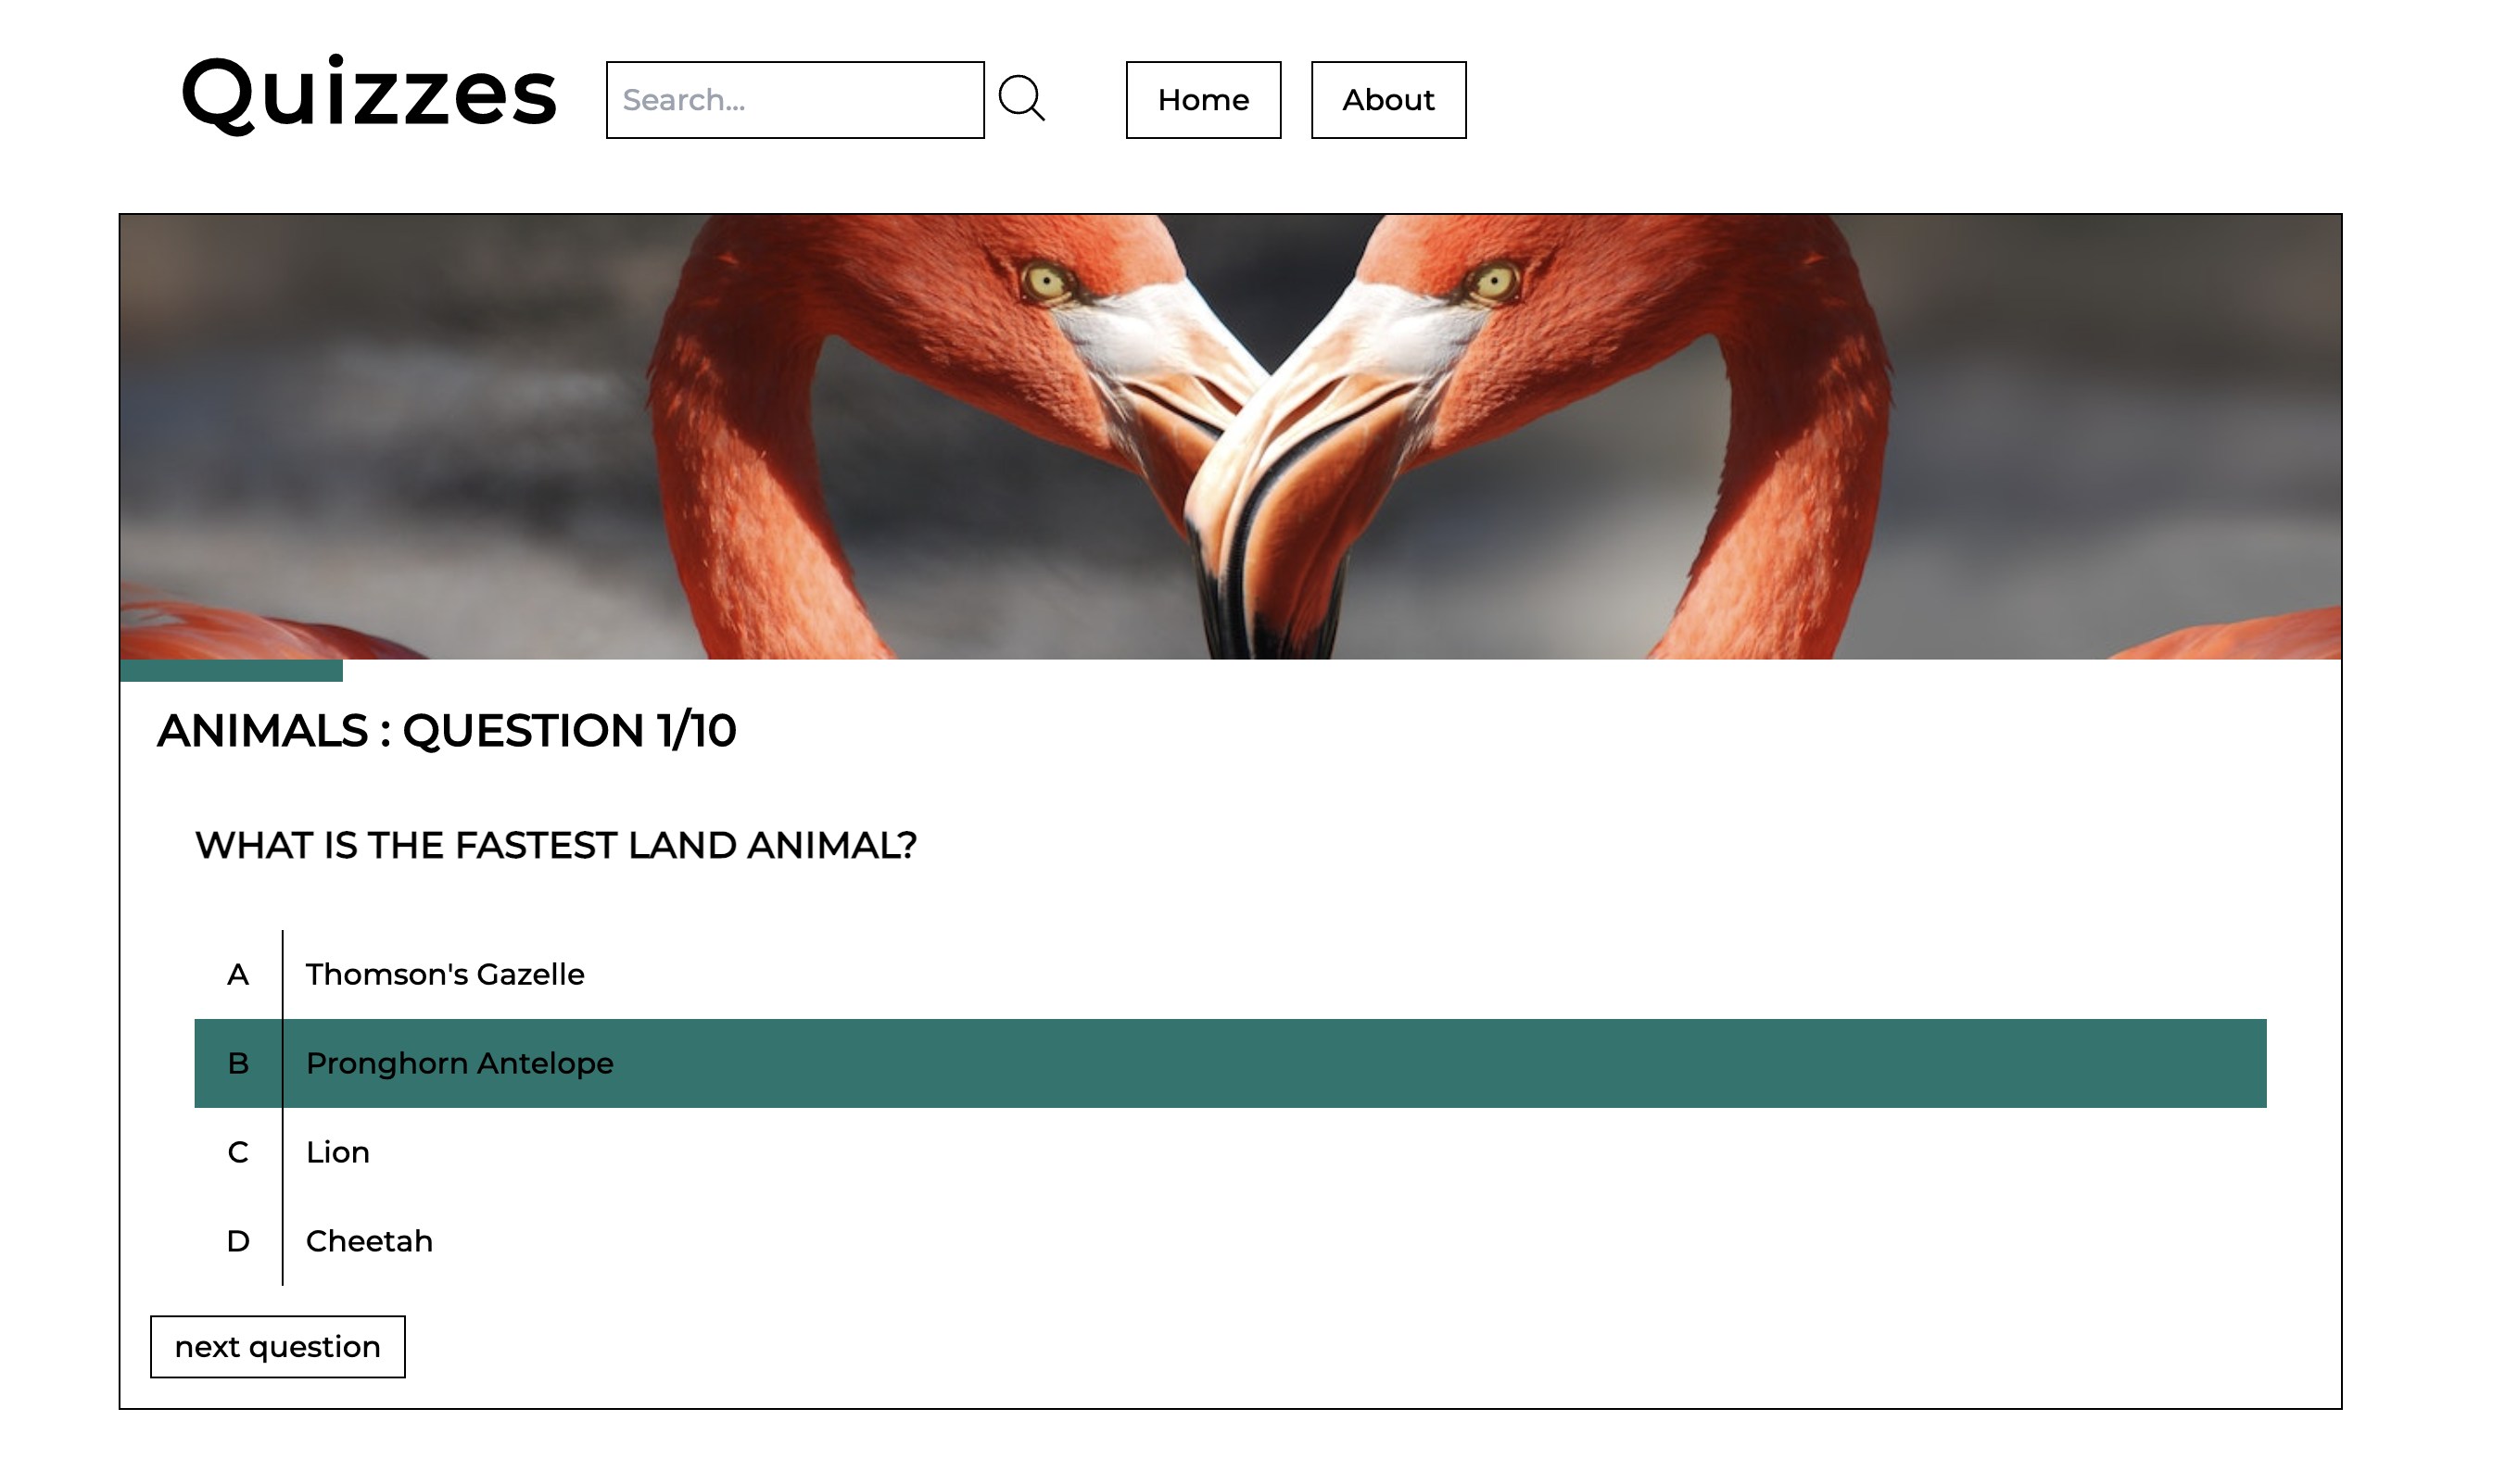Click the left flamingo's eye

pyautogui.click(x=1046, y=281)
